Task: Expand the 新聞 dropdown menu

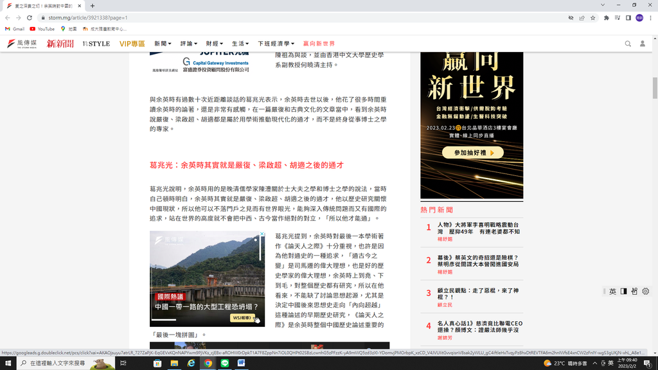Action: coord(163,44)
